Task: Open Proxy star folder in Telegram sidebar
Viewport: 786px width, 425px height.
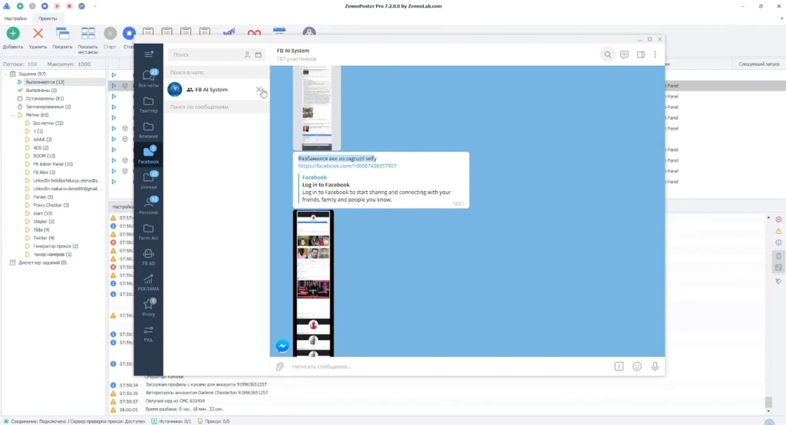Action: click(148, 308)
